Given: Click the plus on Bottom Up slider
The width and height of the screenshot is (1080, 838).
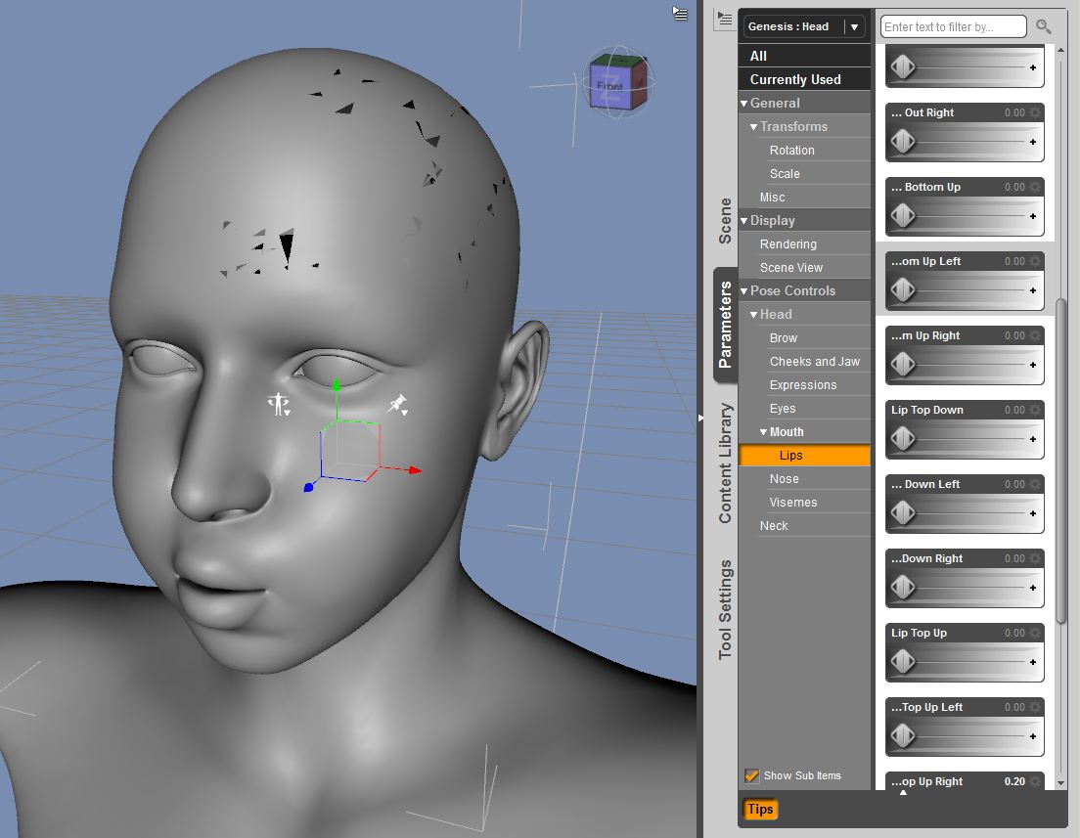Looking at the screenshot, I should point(1032,216).
